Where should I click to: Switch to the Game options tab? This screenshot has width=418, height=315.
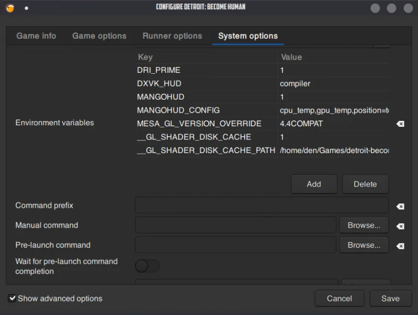tap(99, 36)
